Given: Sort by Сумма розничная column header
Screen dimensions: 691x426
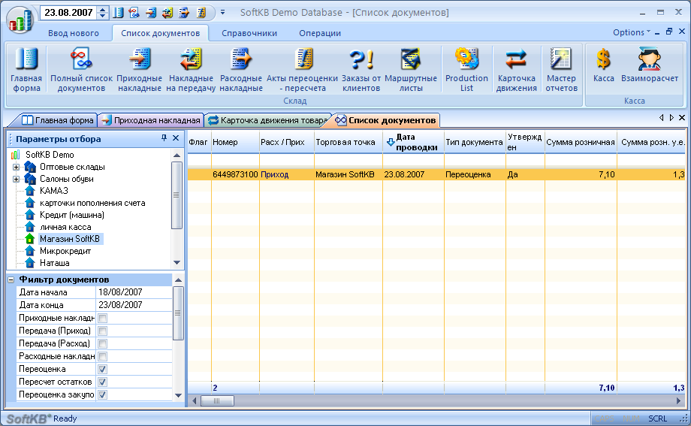Looking at the screenshot, I should click(x=581, y=142).
